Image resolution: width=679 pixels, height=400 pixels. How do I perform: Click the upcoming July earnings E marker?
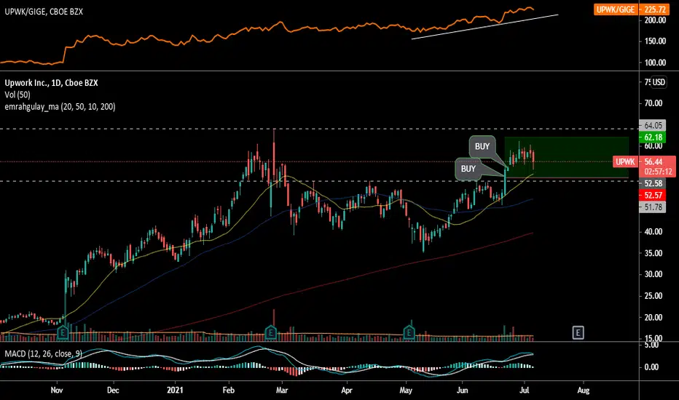pyautogui.click(x=578, y=332)
